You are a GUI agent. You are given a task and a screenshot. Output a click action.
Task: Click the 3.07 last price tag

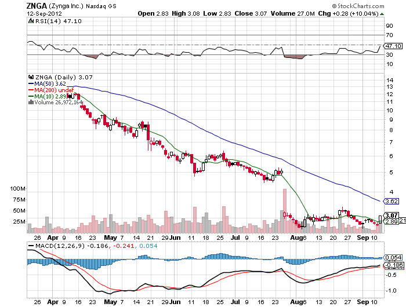coord(391,215)
